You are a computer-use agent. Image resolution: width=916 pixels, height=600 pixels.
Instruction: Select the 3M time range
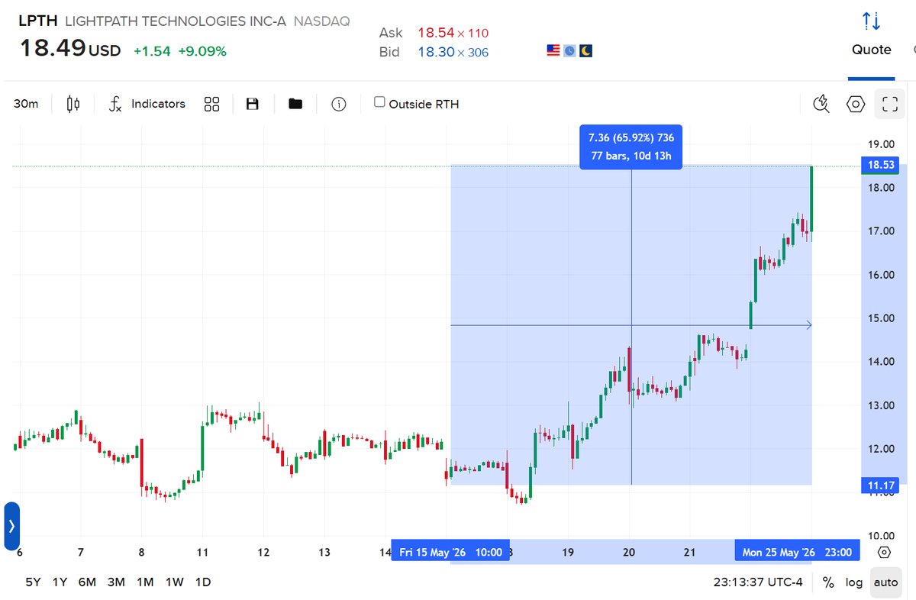[x=116, y=582]
